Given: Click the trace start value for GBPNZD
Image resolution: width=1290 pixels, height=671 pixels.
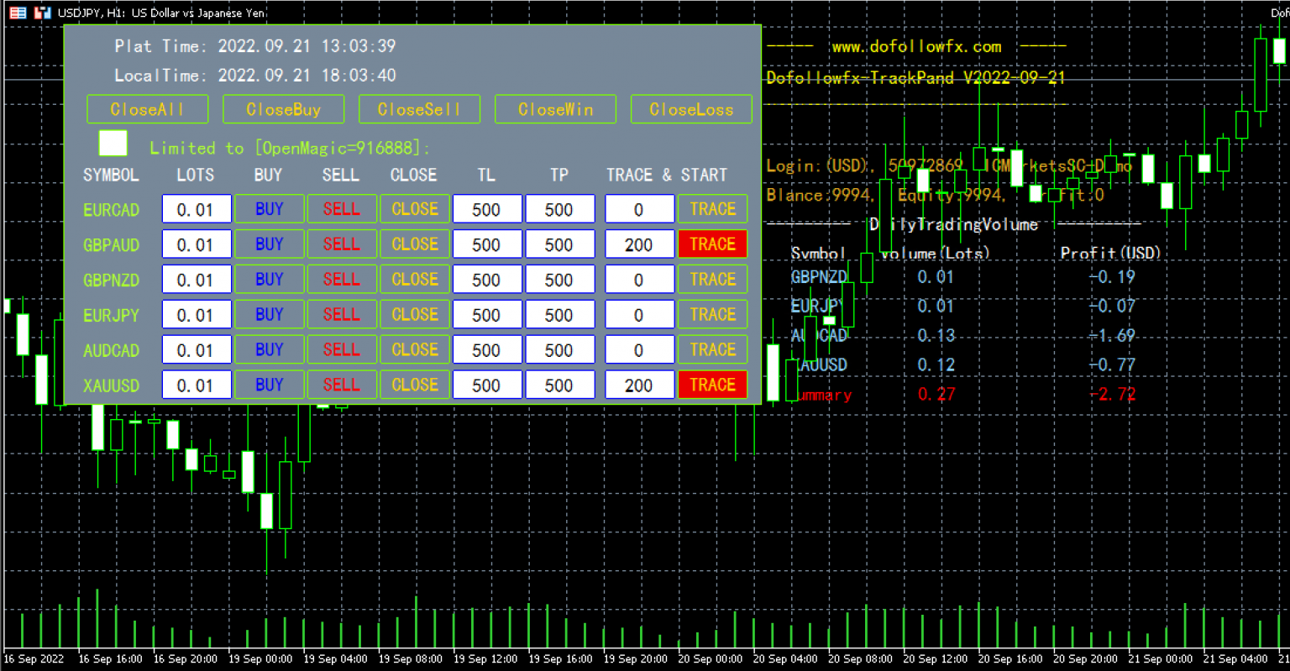Looking at the screenshot, I should click(x=639, y=280).
